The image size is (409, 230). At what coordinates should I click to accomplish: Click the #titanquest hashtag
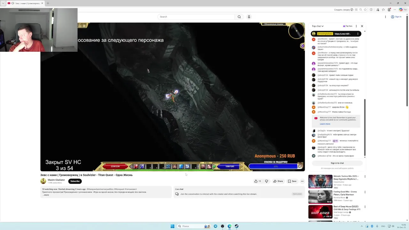click(x=119, y=189)
